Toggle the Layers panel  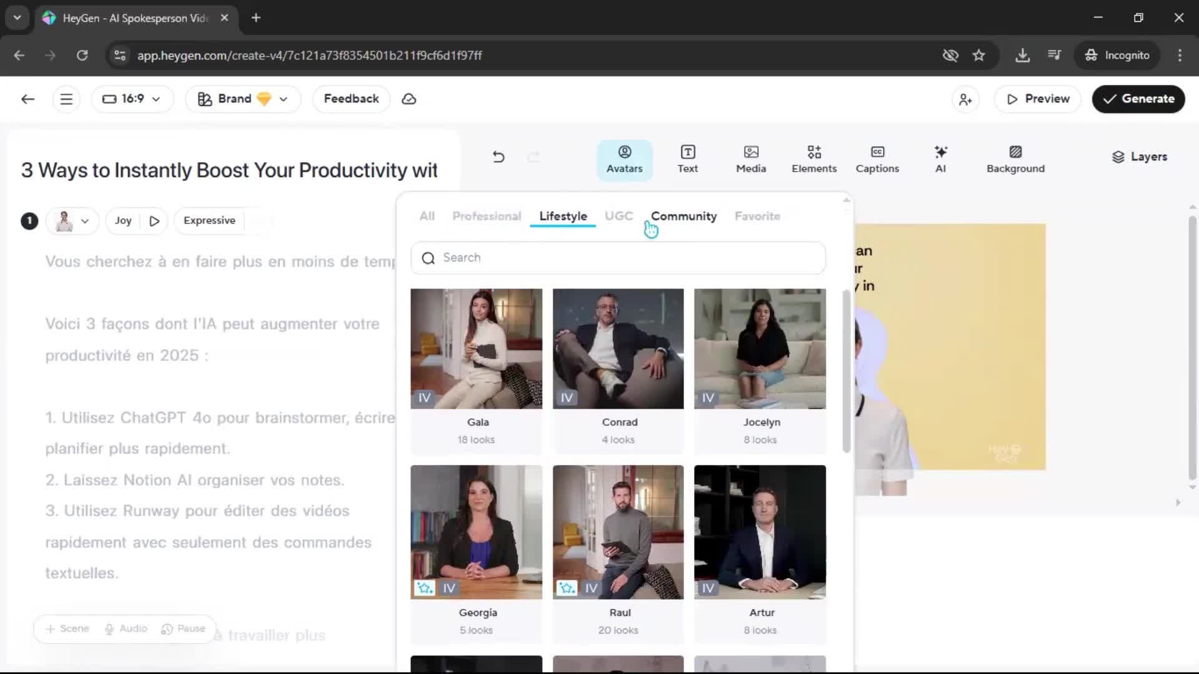coord(1139,157)
